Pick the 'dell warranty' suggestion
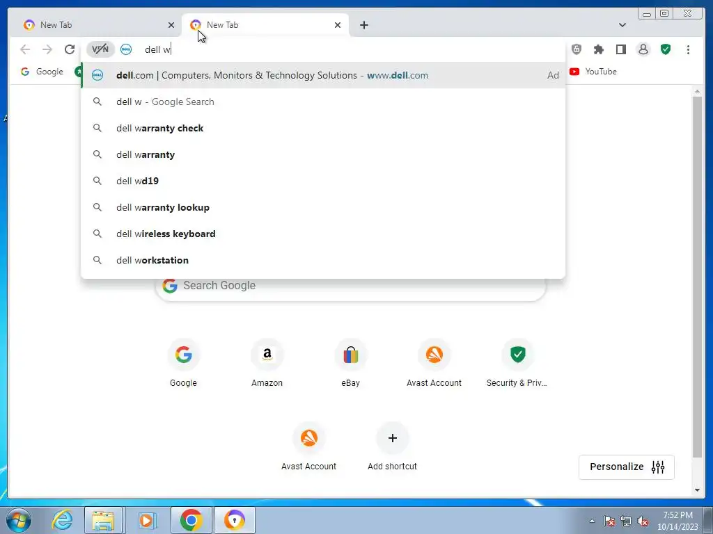 tap(323, 154)
